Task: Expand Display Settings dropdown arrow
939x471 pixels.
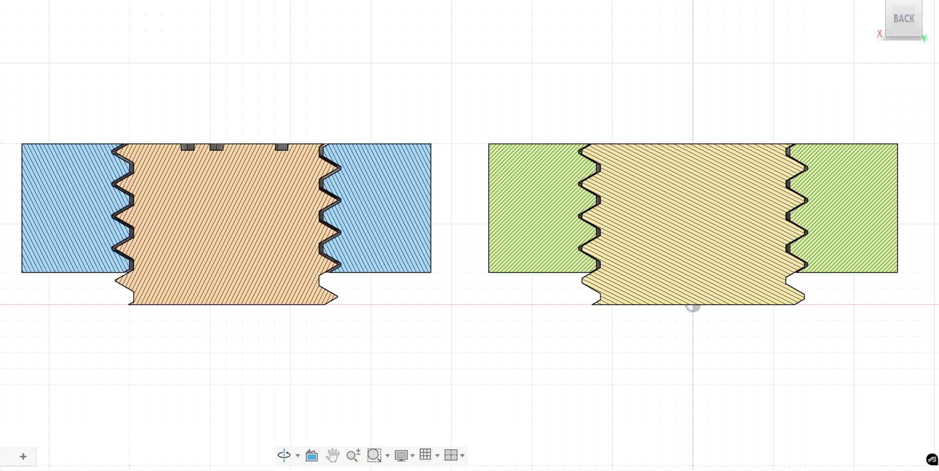Action: coord(413,456)
